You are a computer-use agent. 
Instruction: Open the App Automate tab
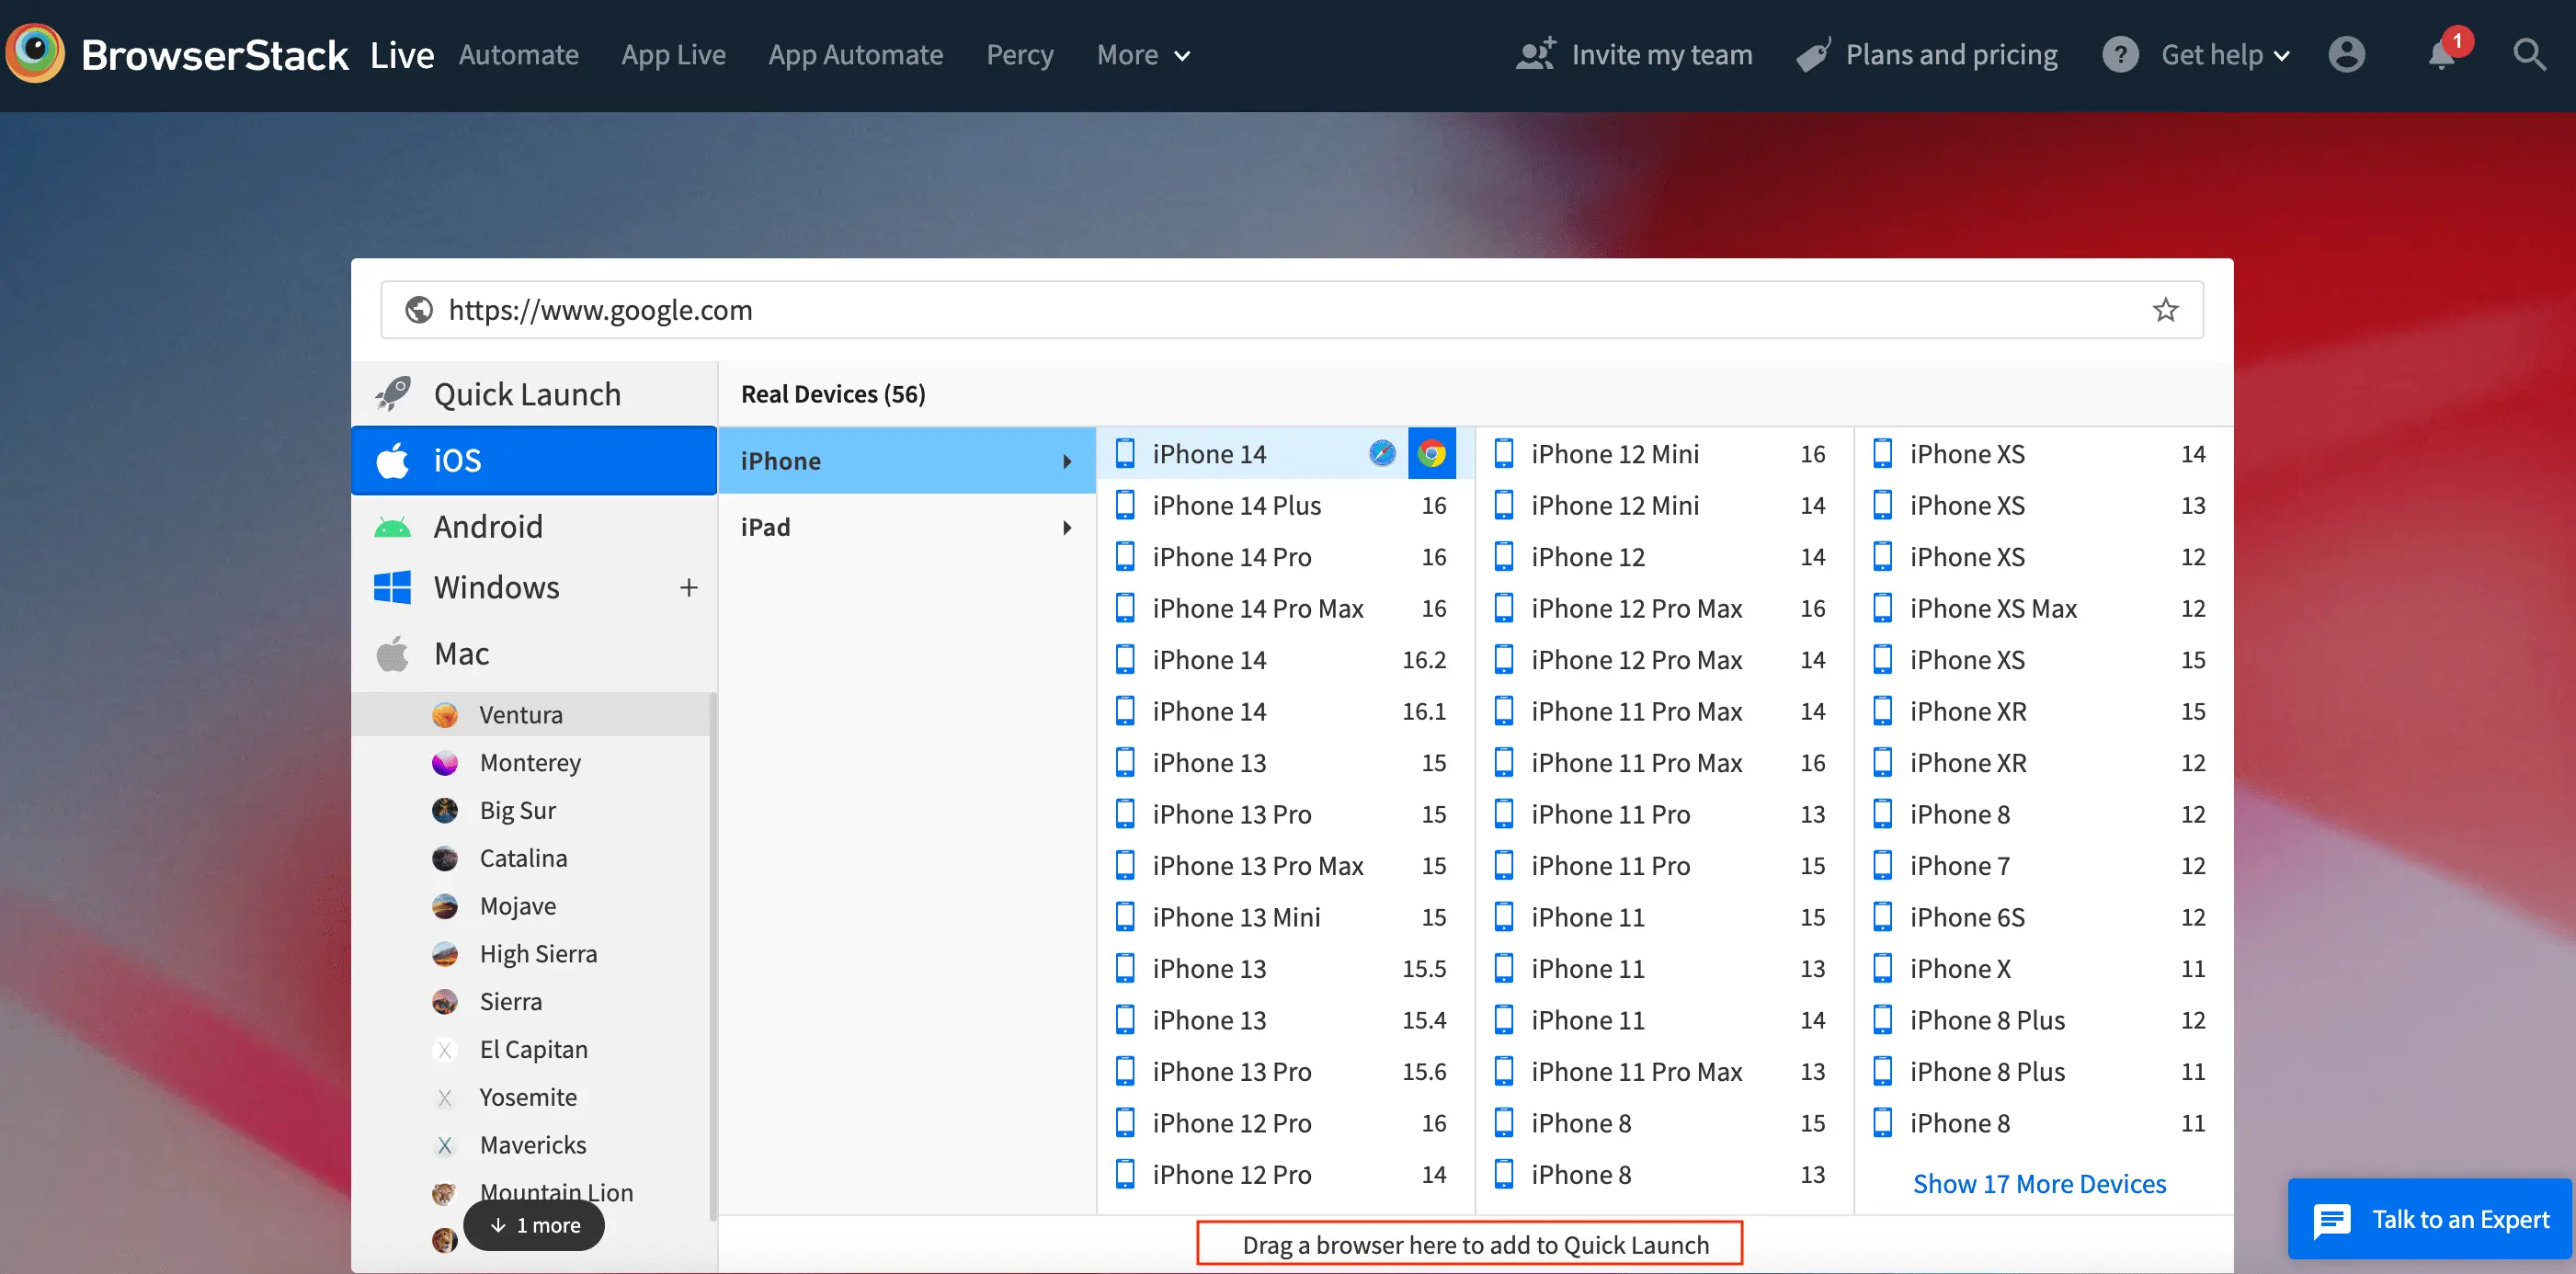(855, 54)
